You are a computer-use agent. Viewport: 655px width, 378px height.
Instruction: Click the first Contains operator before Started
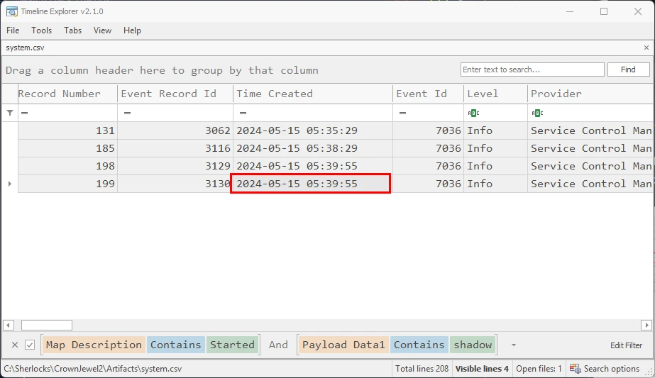[176, 345]
